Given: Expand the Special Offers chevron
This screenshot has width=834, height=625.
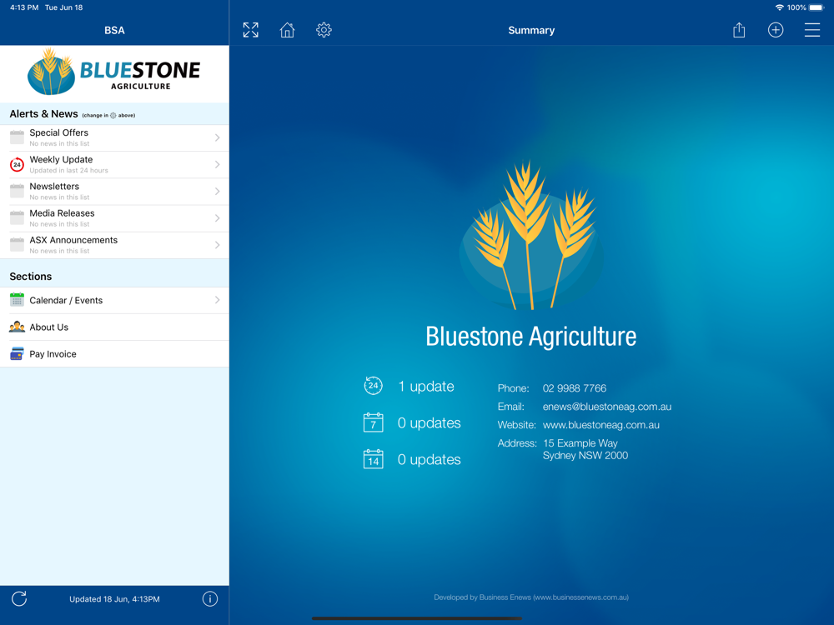Looking at the screenshot, I should [217, 137].
